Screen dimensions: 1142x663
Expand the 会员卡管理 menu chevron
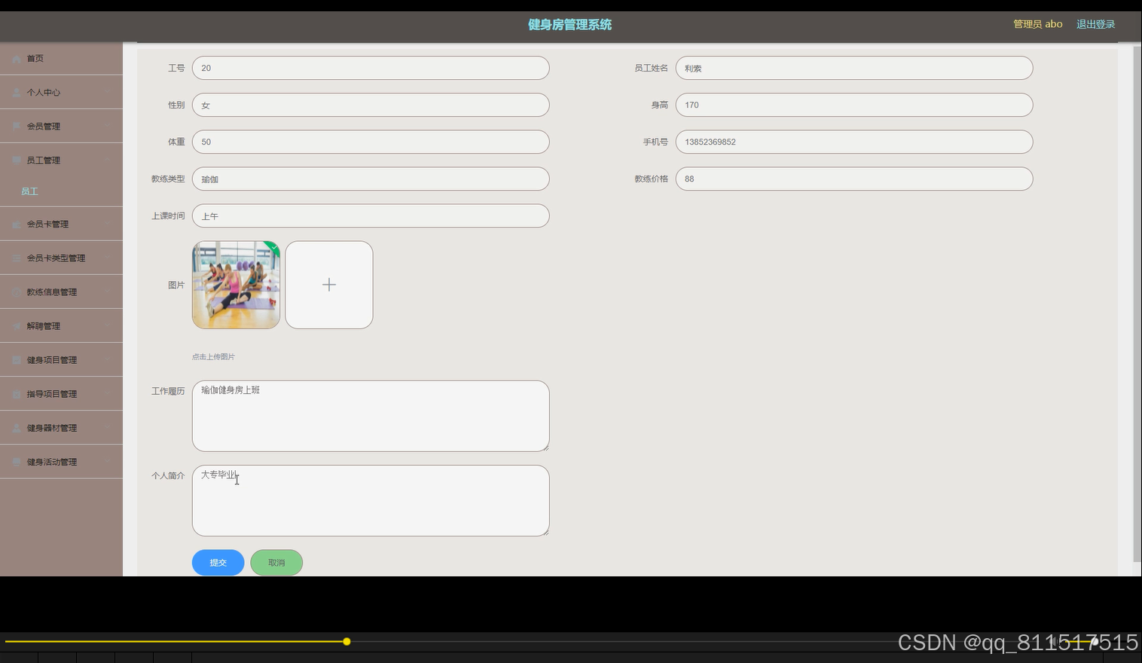(x=108, y=225)
